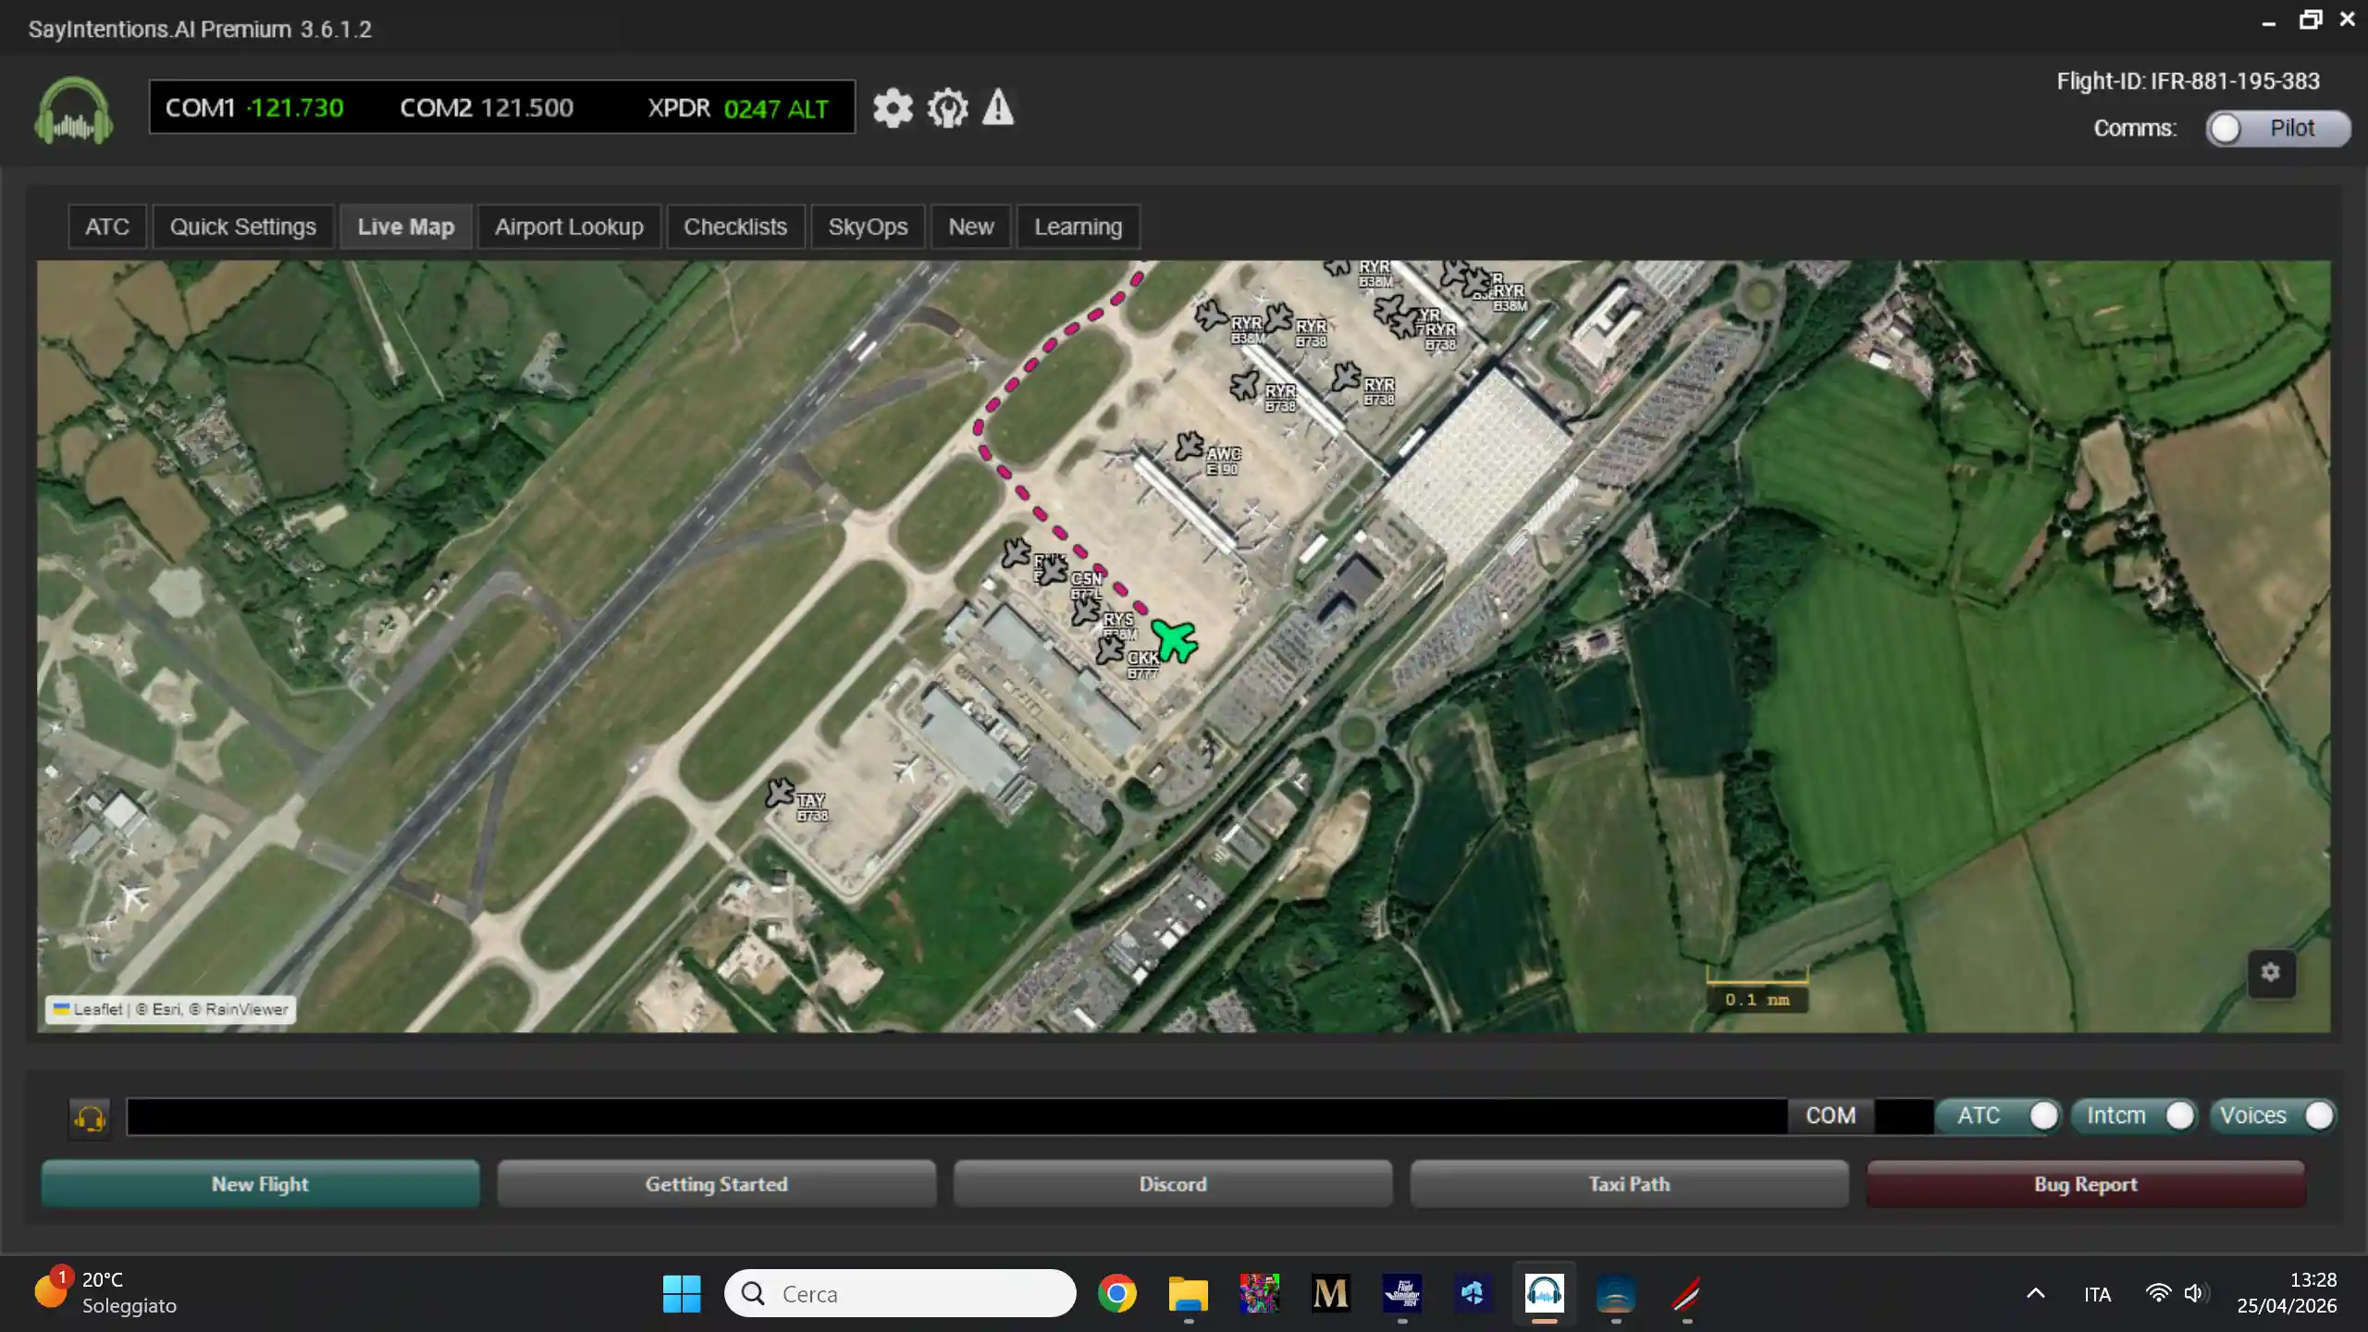Toggle the ATC switch
The width and height of the screenshot is (2368, 1332).
coord(1998,1116)
